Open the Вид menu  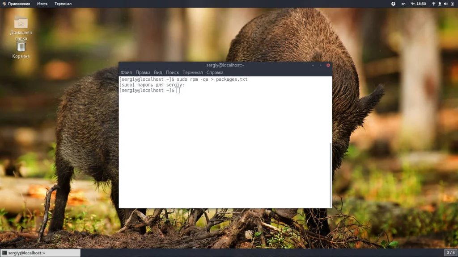158,73
